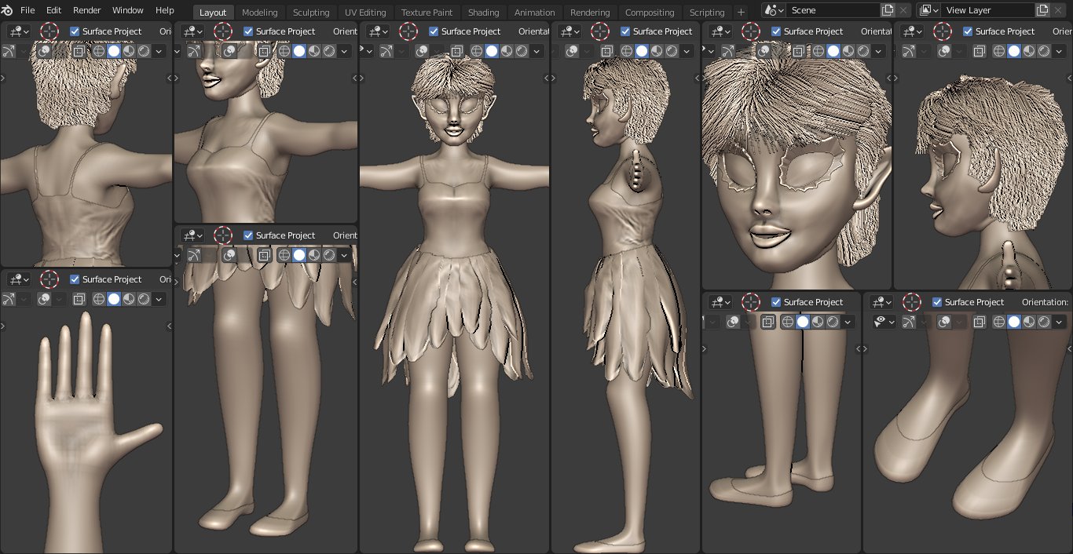Screen dimensions: 1073x554
Task: Switch to the Sculpting workspace tab
Action: pos(311,12)
